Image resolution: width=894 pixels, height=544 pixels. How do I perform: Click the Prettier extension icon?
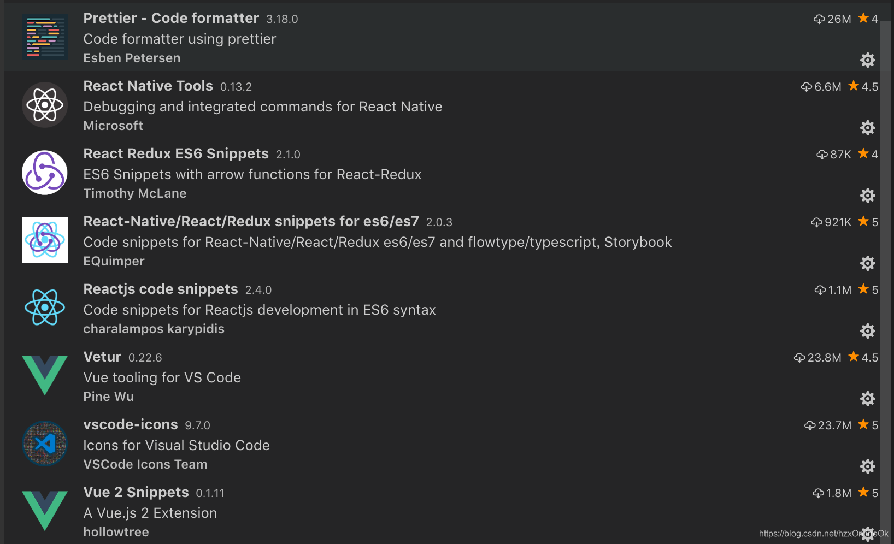click(x=44, y=37)
